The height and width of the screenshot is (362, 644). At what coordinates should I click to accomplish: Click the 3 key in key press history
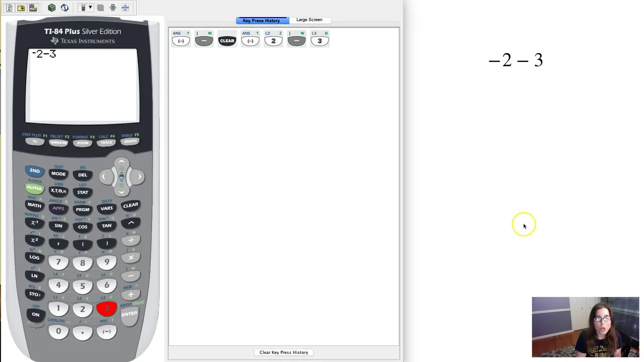[319, 41]
